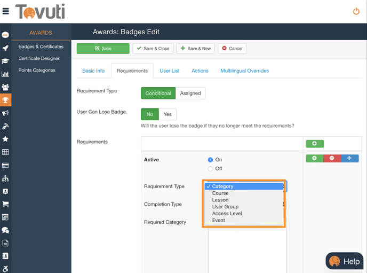Click the power logout icon

(356, 11)
